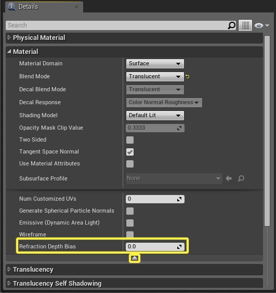Open the Decal Response dropdown
The height and width of the screenshot is (293, 276).
pyautogui.click(x=164, y=102)
